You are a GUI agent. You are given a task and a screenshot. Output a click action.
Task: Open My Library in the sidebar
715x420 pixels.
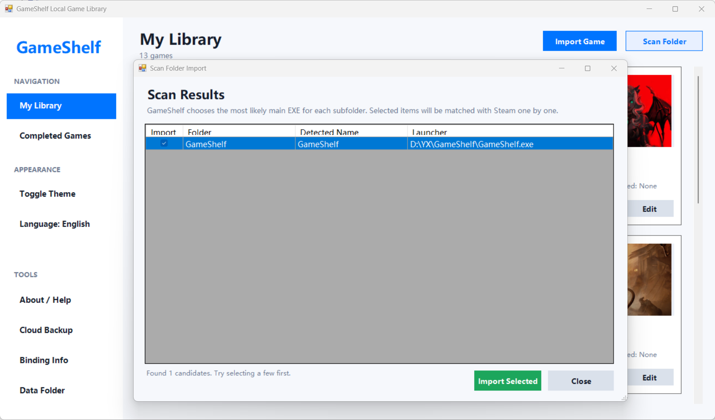61,106
